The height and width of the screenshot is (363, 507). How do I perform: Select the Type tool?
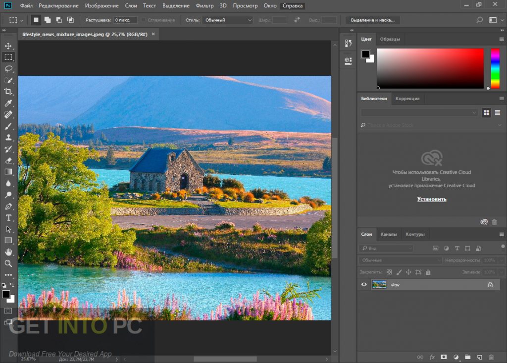(x=8, y=218)
